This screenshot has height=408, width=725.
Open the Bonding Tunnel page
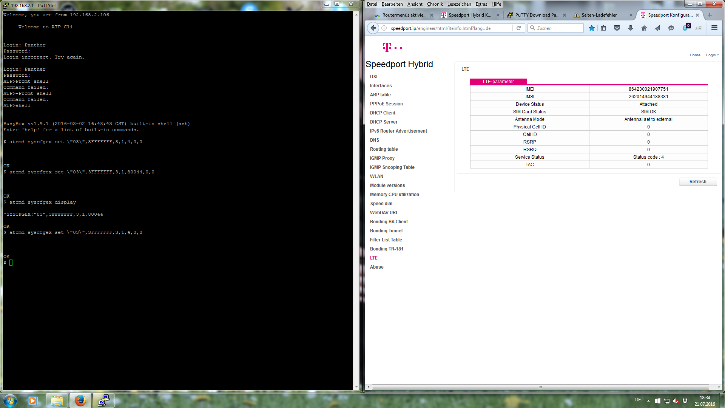pos(386,231)
